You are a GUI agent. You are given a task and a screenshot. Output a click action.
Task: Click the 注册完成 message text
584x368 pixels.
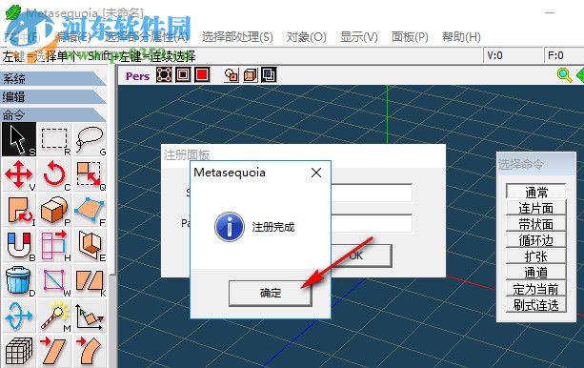pos(273,227)
